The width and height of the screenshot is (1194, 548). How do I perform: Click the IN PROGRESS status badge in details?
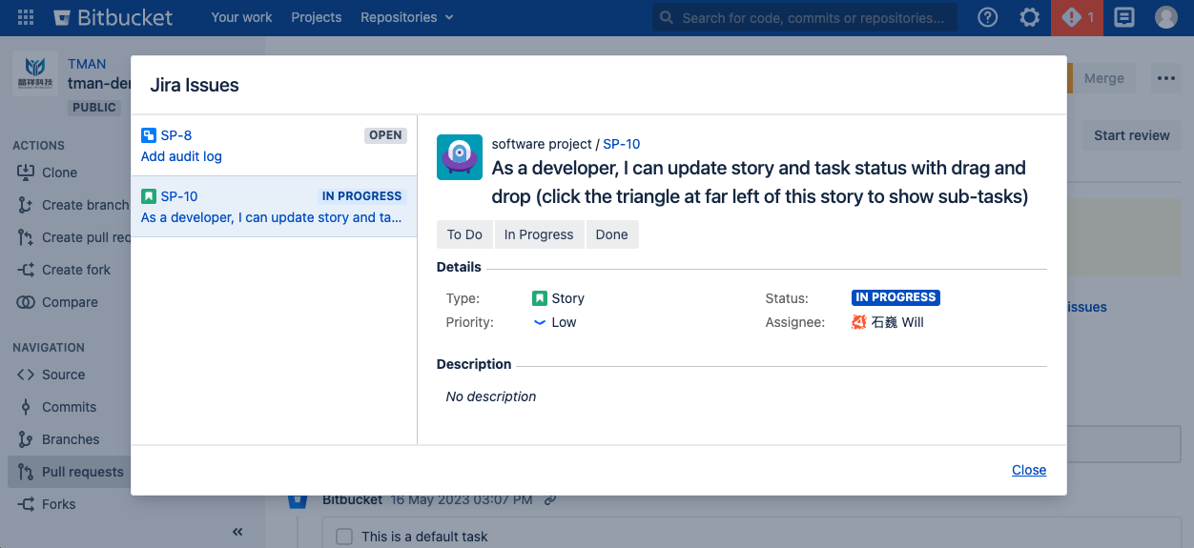[895, 297]
